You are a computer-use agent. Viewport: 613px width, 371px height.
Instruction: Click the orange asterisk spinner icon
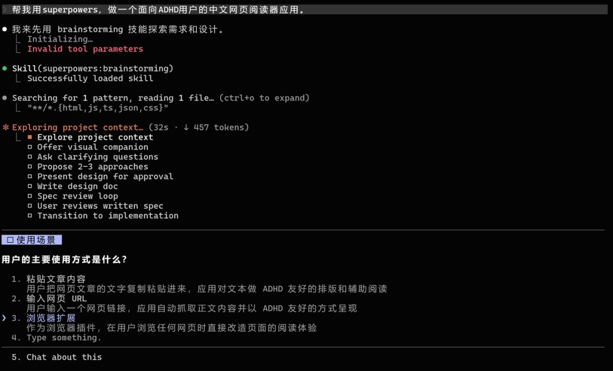[x=6, y=127]
